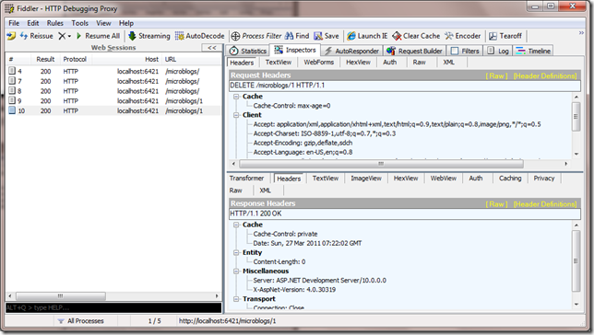
Task: Select response Caching tab
Action: [x=510, y=179]
